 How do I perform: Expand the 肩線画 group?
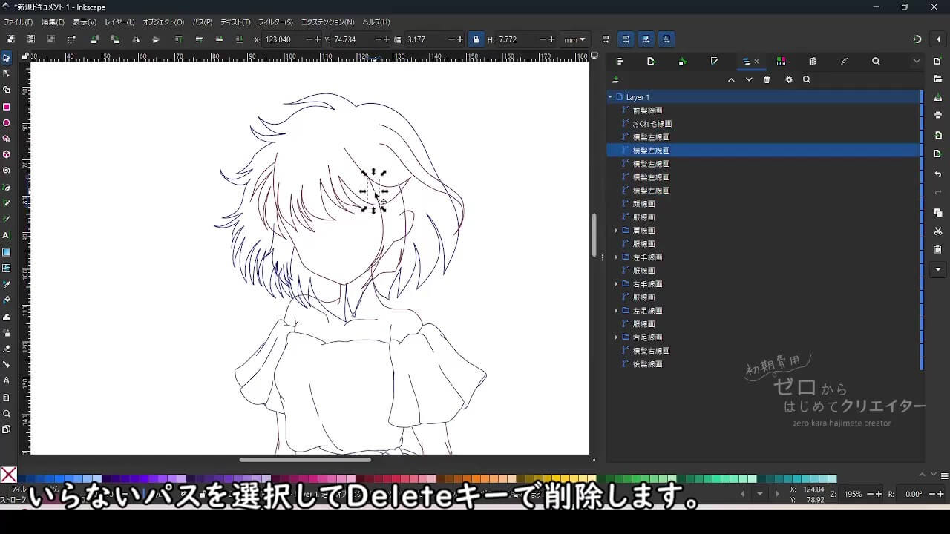(x=617, y=230)
